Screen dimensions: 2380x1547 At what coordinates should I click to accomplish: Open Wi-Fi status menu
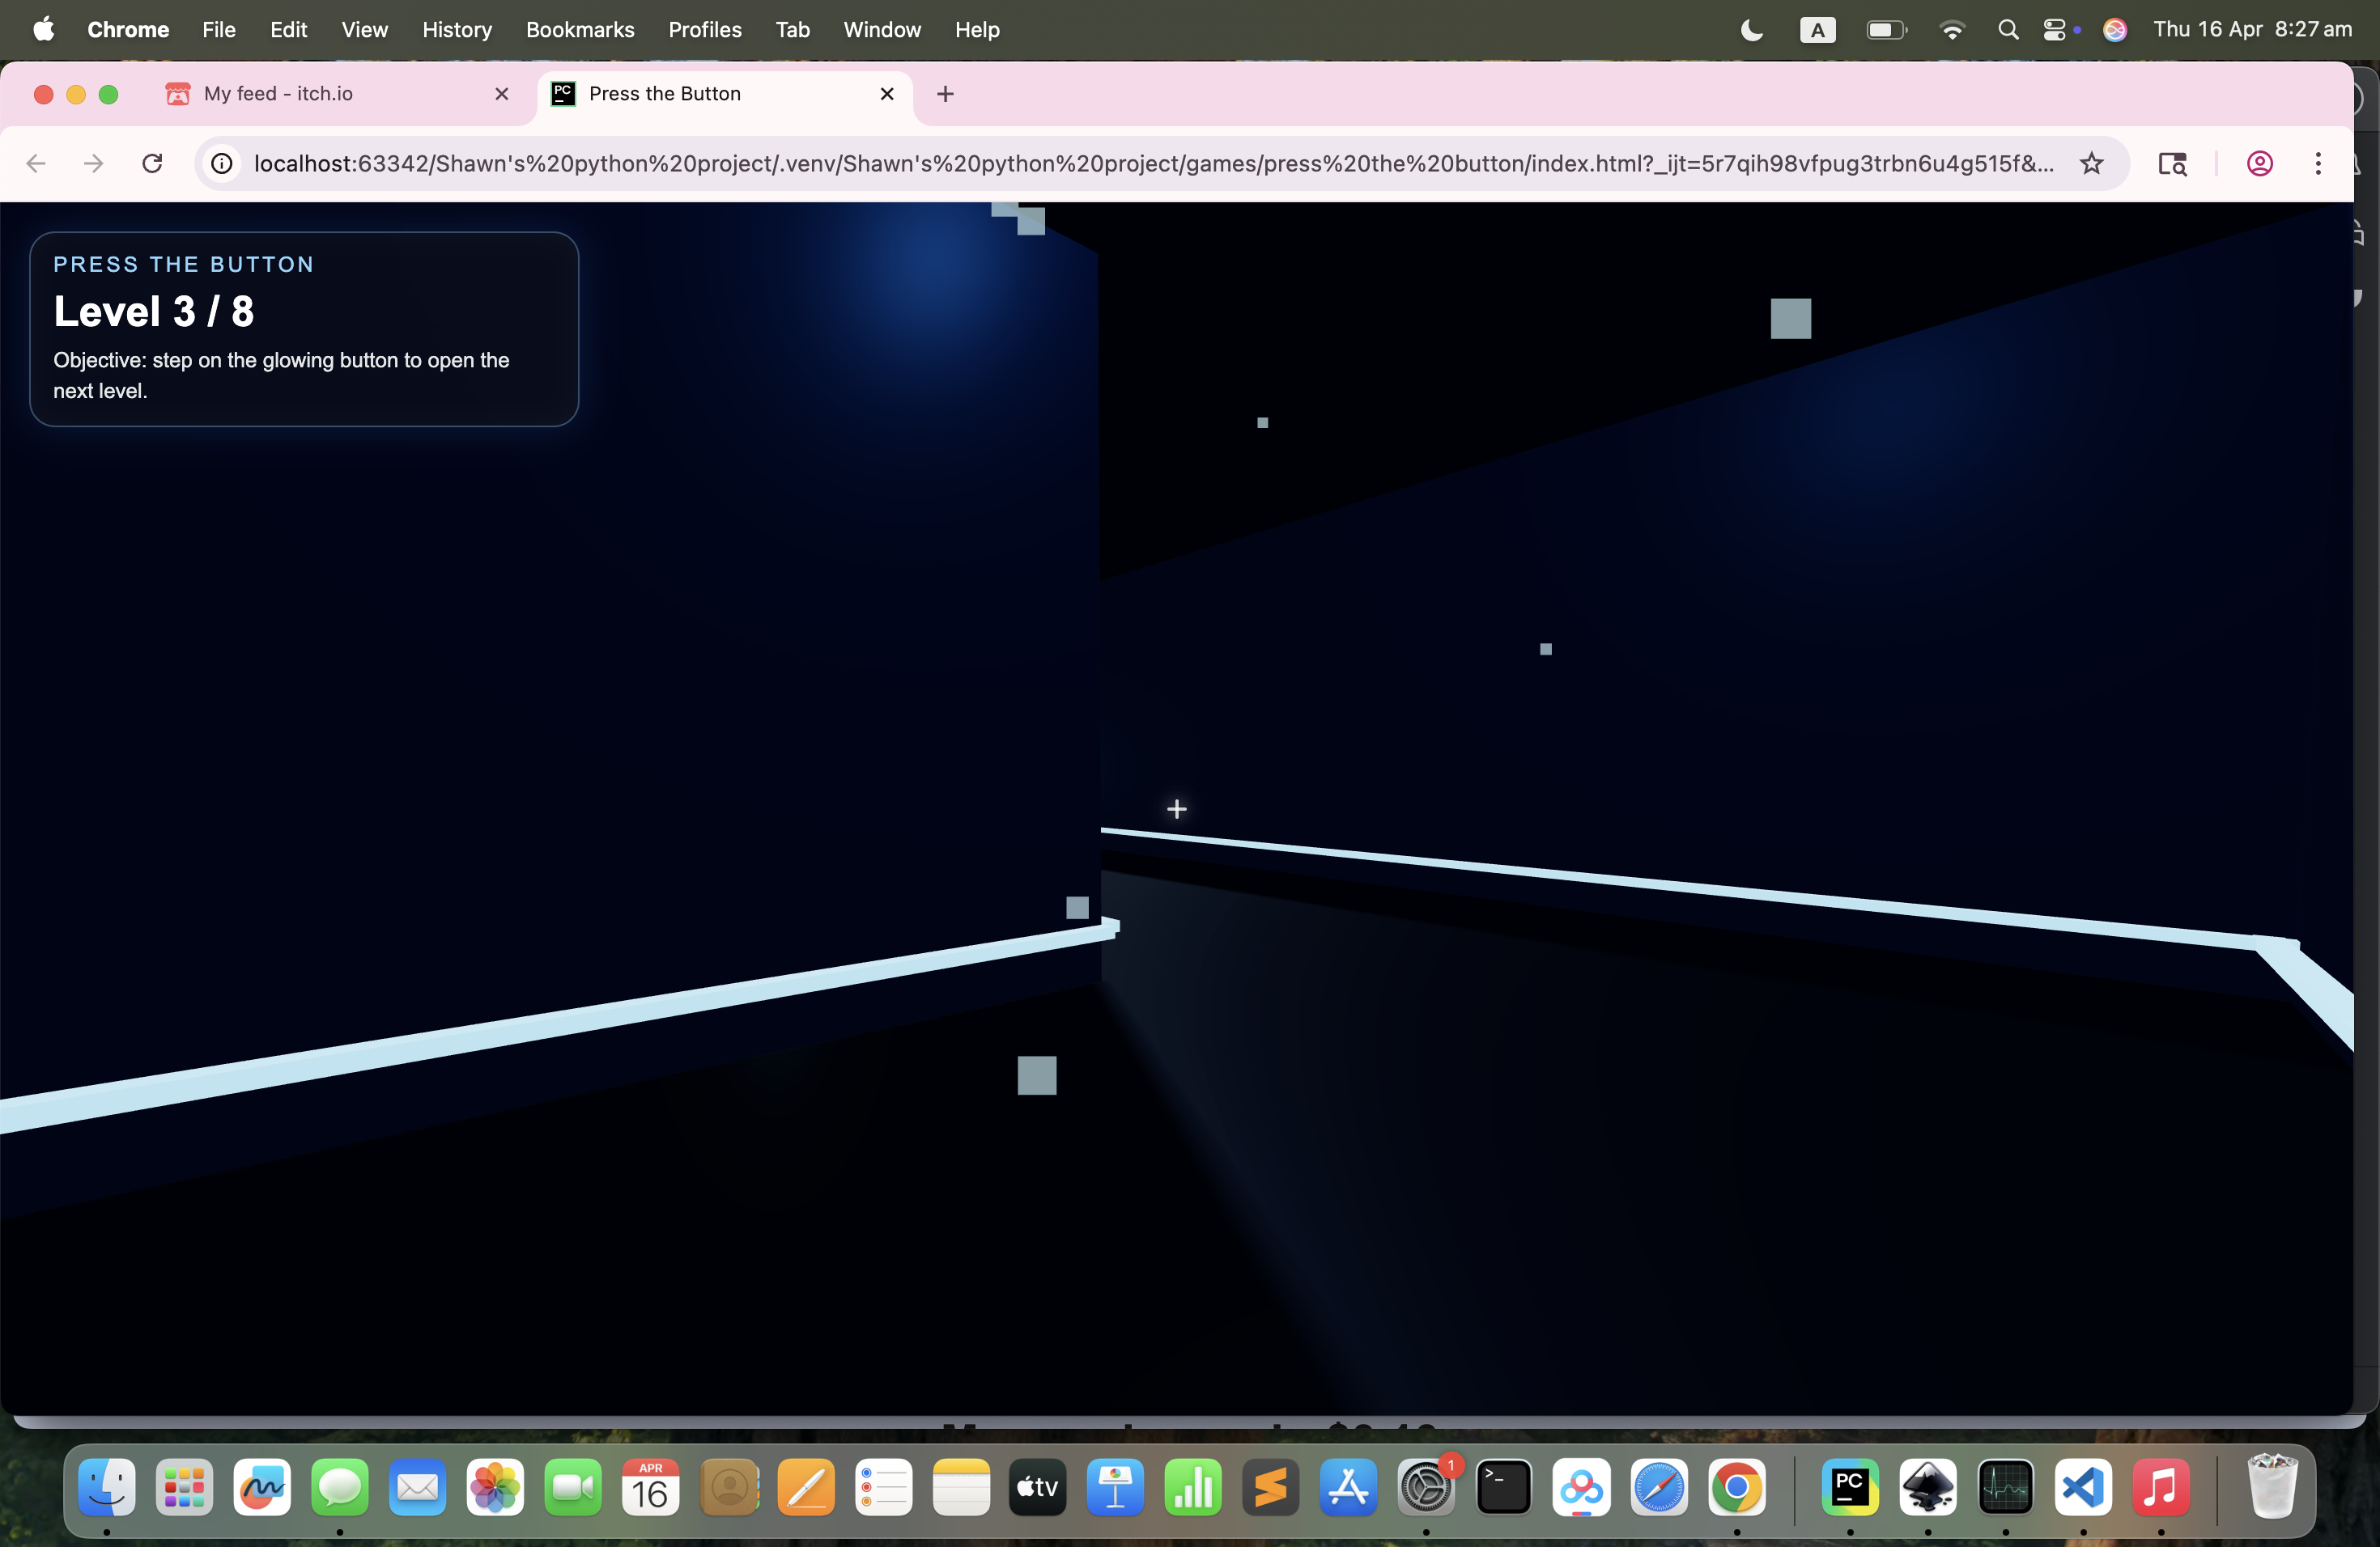click(x=1951, y=30)
